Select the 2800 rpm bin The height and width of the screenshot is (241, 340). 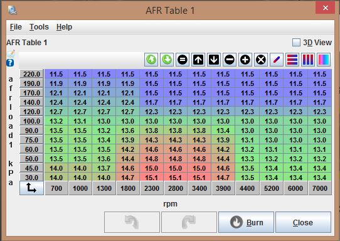(x=176, y=188)
